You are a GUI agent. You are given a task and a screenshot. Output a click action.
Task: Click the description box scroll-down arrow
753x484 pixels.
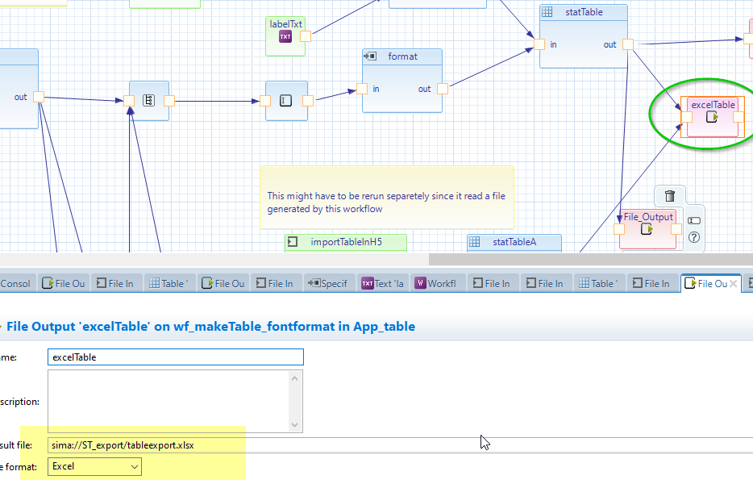297,425
